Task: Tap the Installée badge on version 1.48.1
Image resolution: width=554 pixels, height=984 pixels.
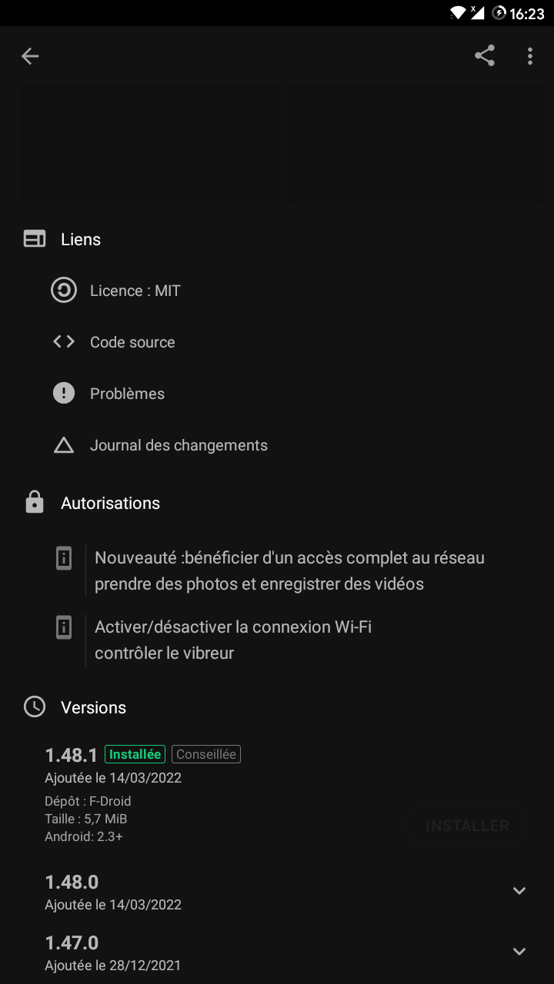Action: pos(135,754)
